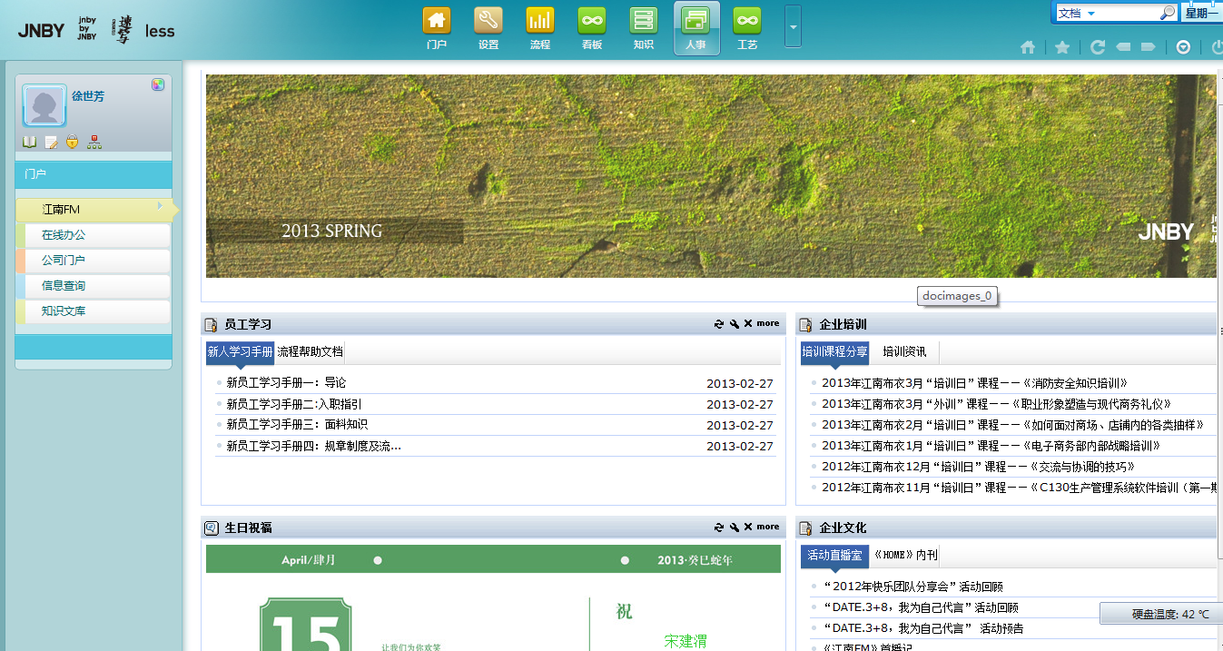Open the 电子商务部内部战略培训 course link
The width and height of the screenshot is (1223, 651).
(991, 446)
